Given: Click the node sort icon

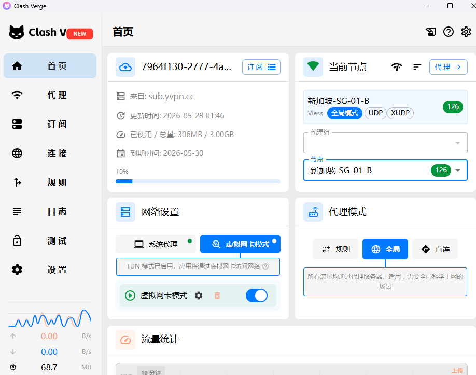Looking at the screenshot, I should [417, 67].
